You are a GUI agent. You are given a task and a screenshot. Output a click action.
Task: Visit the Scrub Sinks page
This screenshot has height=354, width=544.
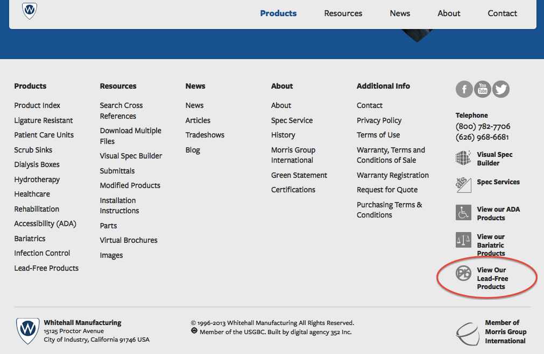pyautogui.click(x=33, y=150)
